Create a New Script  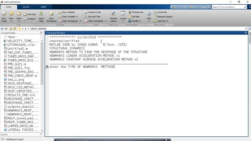coord(4,16)
